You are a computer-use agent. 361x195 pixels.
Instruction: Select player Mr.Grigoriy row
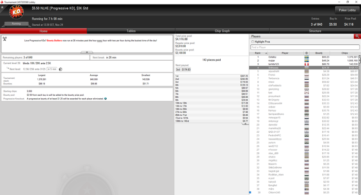[x=304, y=100]
